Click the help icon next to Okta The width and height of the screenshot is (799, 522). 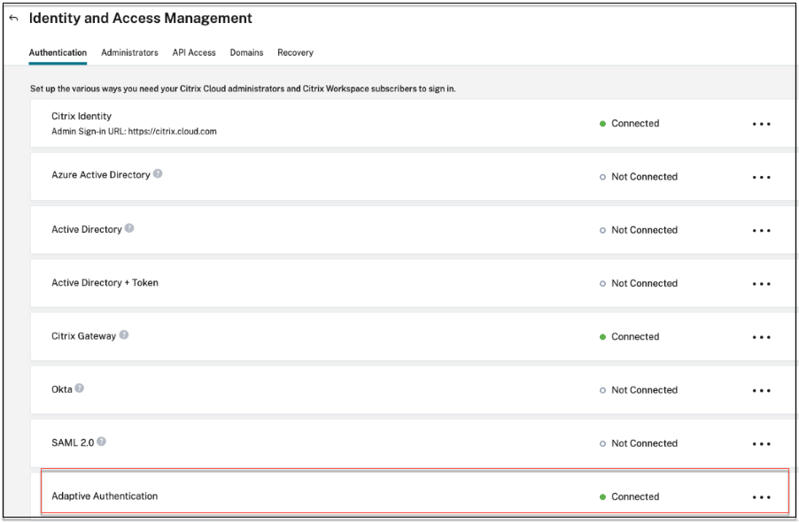[x=80, y=388]
